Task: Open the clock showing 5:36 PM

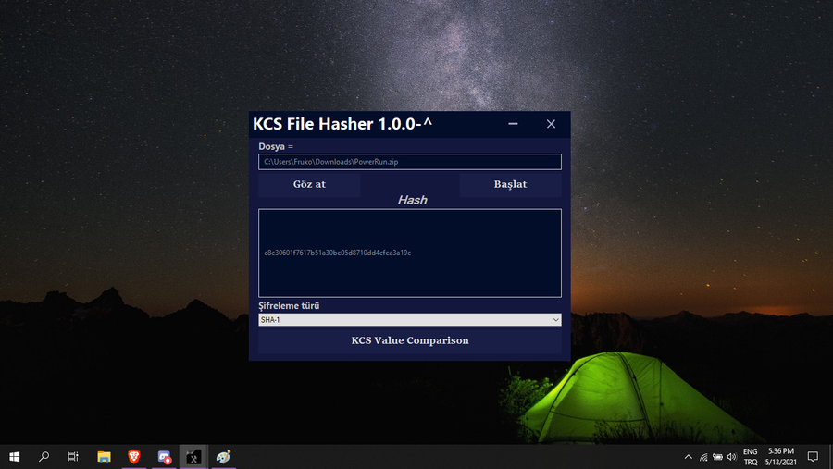Action: [781, 457]
